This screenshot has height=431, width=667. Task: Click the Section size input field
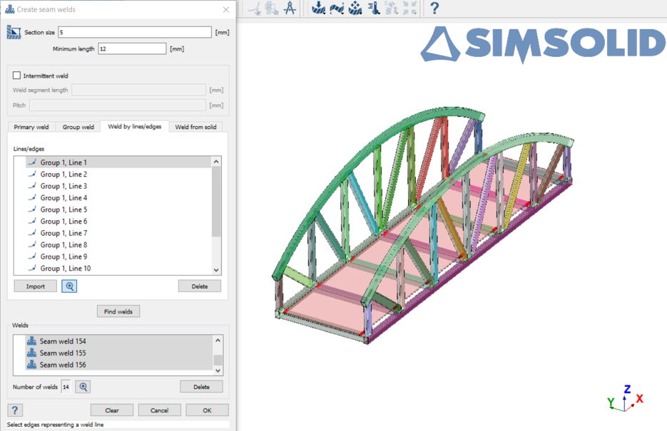tap(135, 32)
